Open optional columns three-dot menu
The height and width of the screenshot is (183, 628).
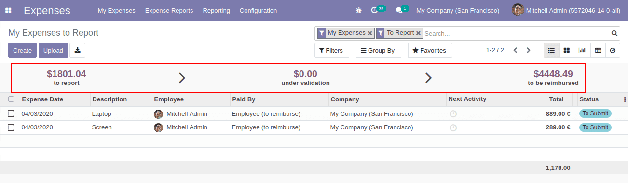click(x=625, y=99)
